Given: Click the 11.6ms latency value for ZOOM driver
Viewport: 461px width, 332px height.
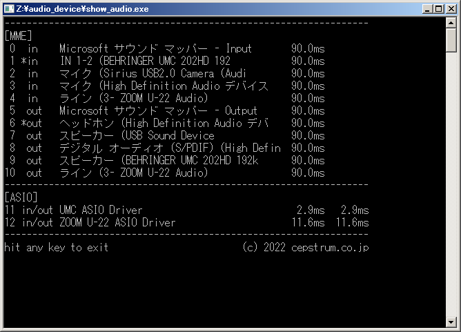Looking at the screenshot, I should point(308,222).
